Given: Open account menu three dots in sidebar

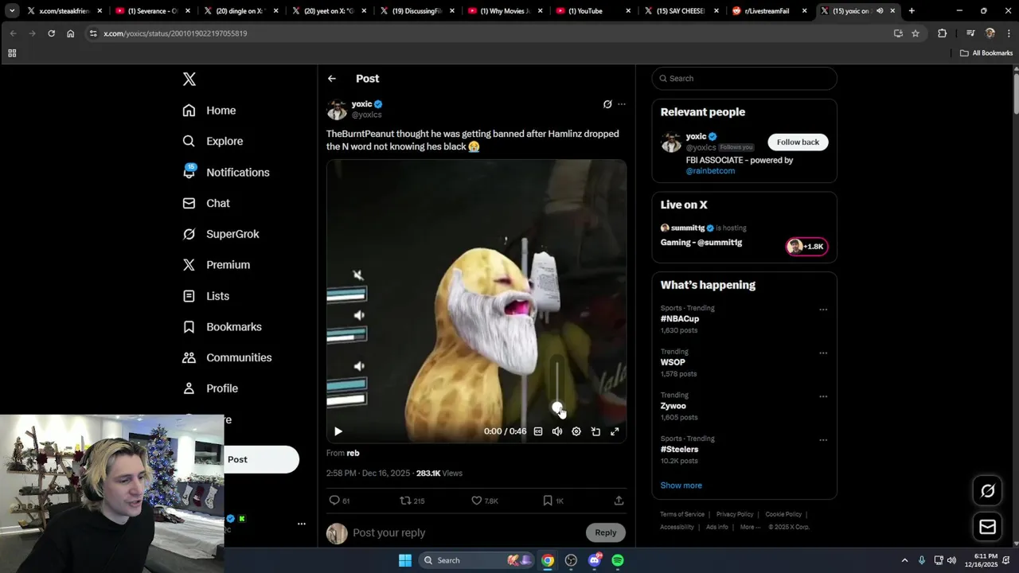Looking at the screenshot, I should coord(302,524).
